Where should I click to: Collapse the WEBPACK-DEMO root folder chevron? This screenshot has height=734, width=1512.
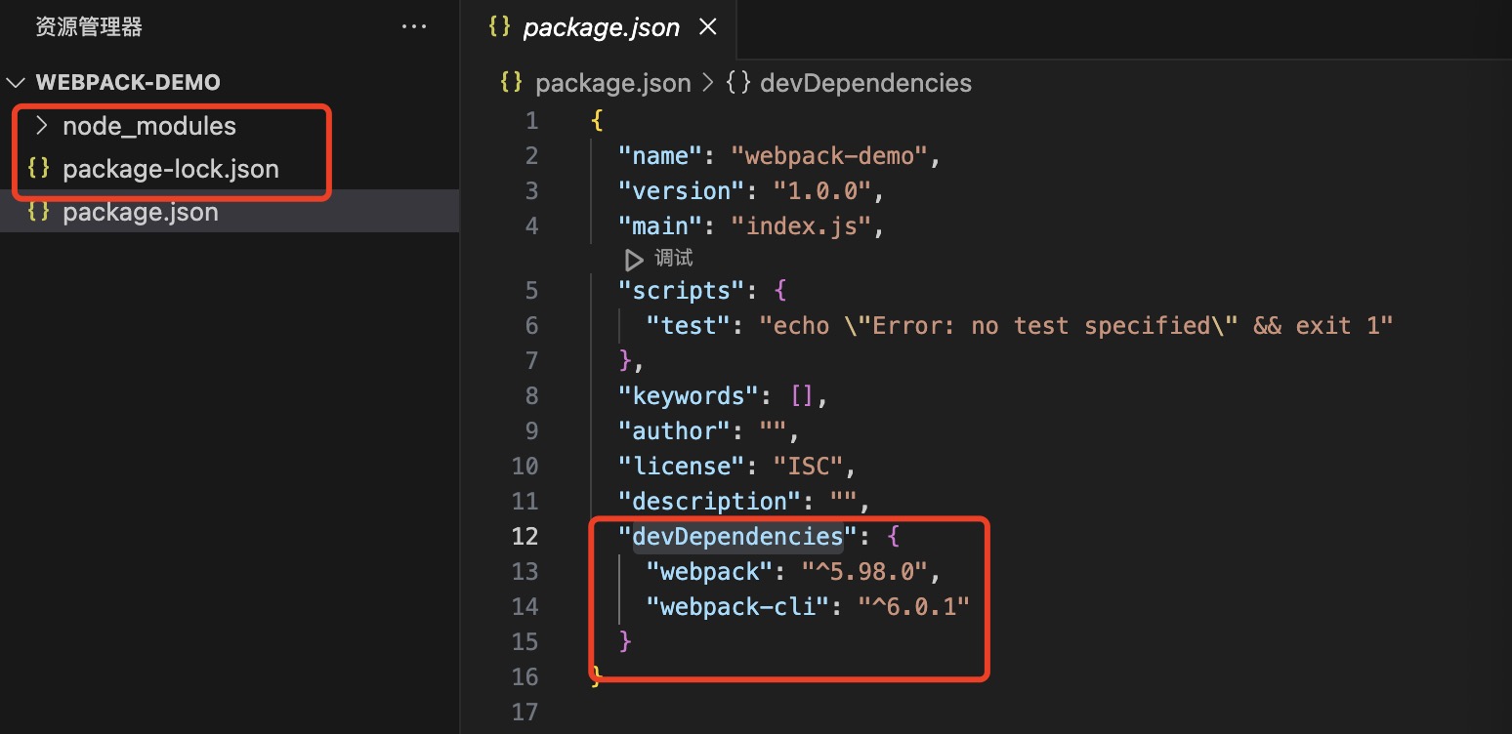pyautogui.click(x=16, y=83)
